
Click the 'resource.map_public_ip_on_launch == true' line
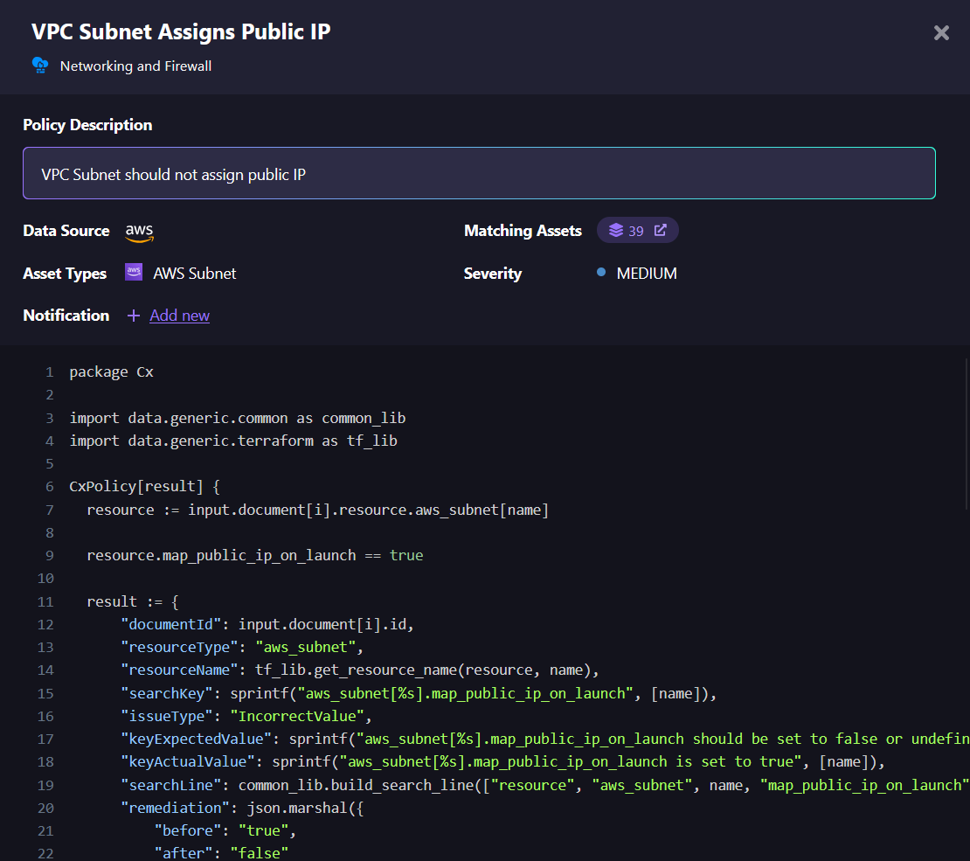coord(255,556)
